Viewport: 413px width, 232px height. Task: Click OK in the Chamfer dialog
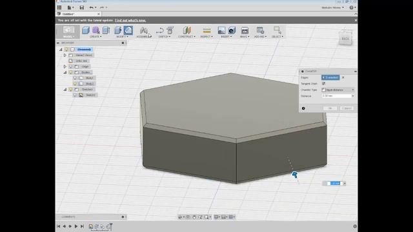point(330,108)
